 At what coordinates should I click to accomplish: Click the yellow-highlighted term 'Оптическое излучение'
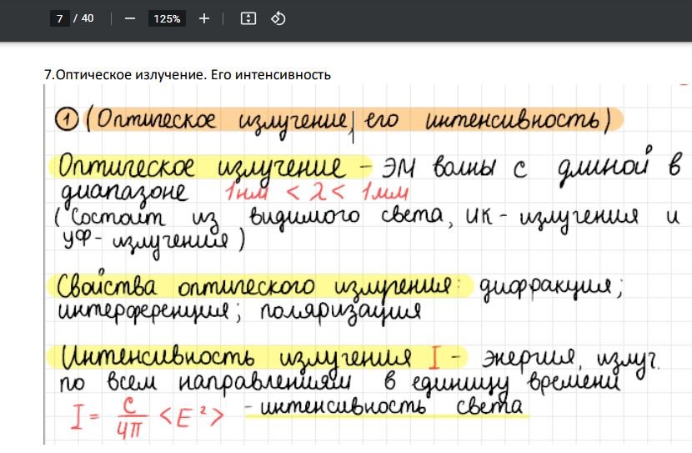coord(200,167)
